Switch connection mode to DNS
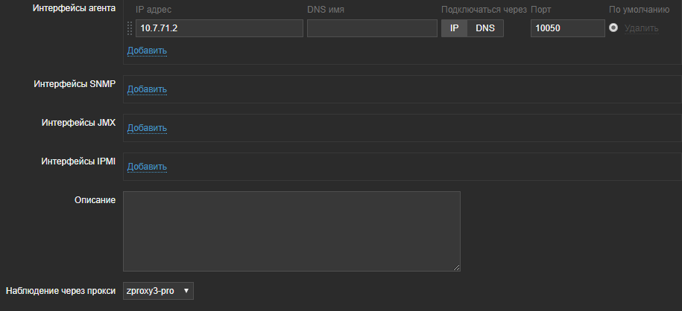 point(485,28)
